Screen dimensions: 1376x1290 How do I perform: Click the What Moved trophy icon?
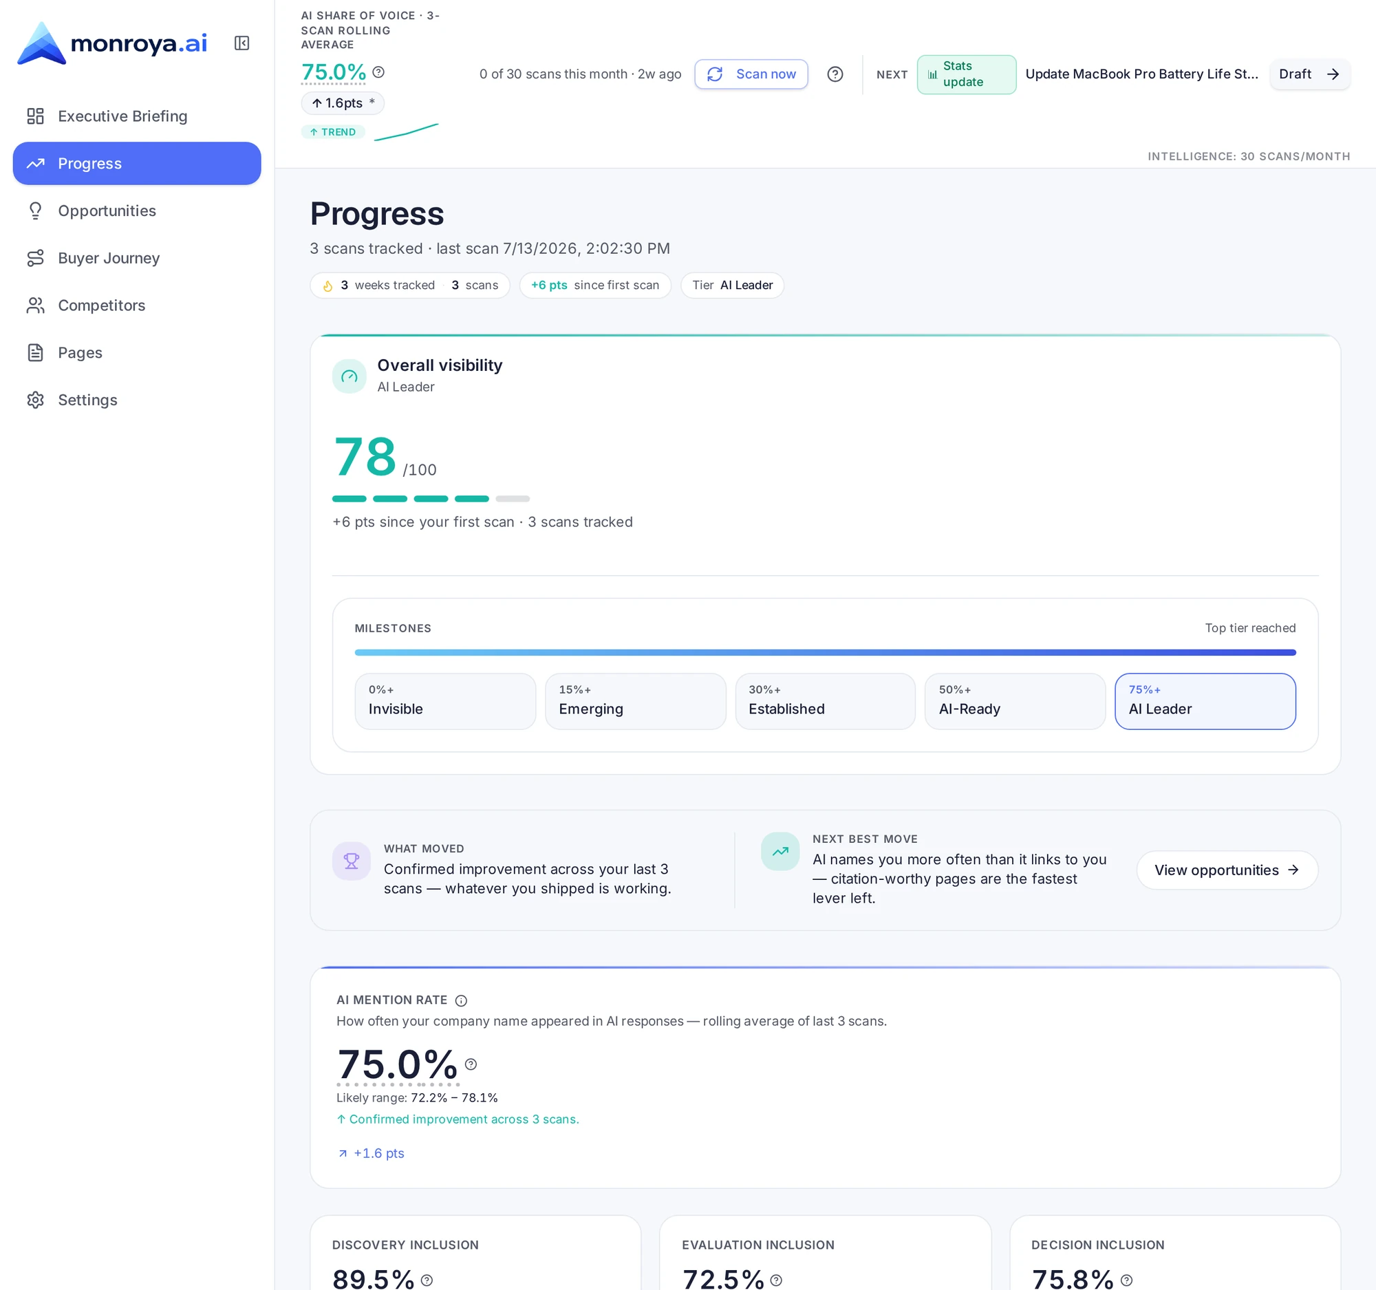pyautogui.click(x=352, y=861)
